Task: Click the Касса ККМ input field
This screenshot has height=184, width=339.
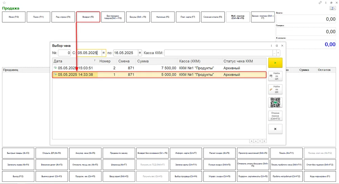Action: [218, 53]
